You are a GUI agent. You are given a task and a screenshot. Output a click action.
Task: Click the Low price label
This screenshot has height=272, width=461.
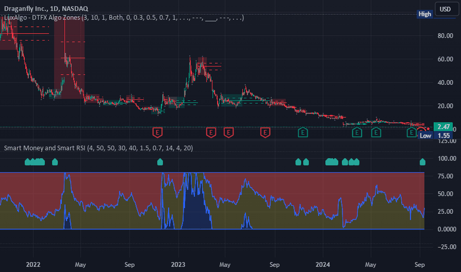[425, 136]
